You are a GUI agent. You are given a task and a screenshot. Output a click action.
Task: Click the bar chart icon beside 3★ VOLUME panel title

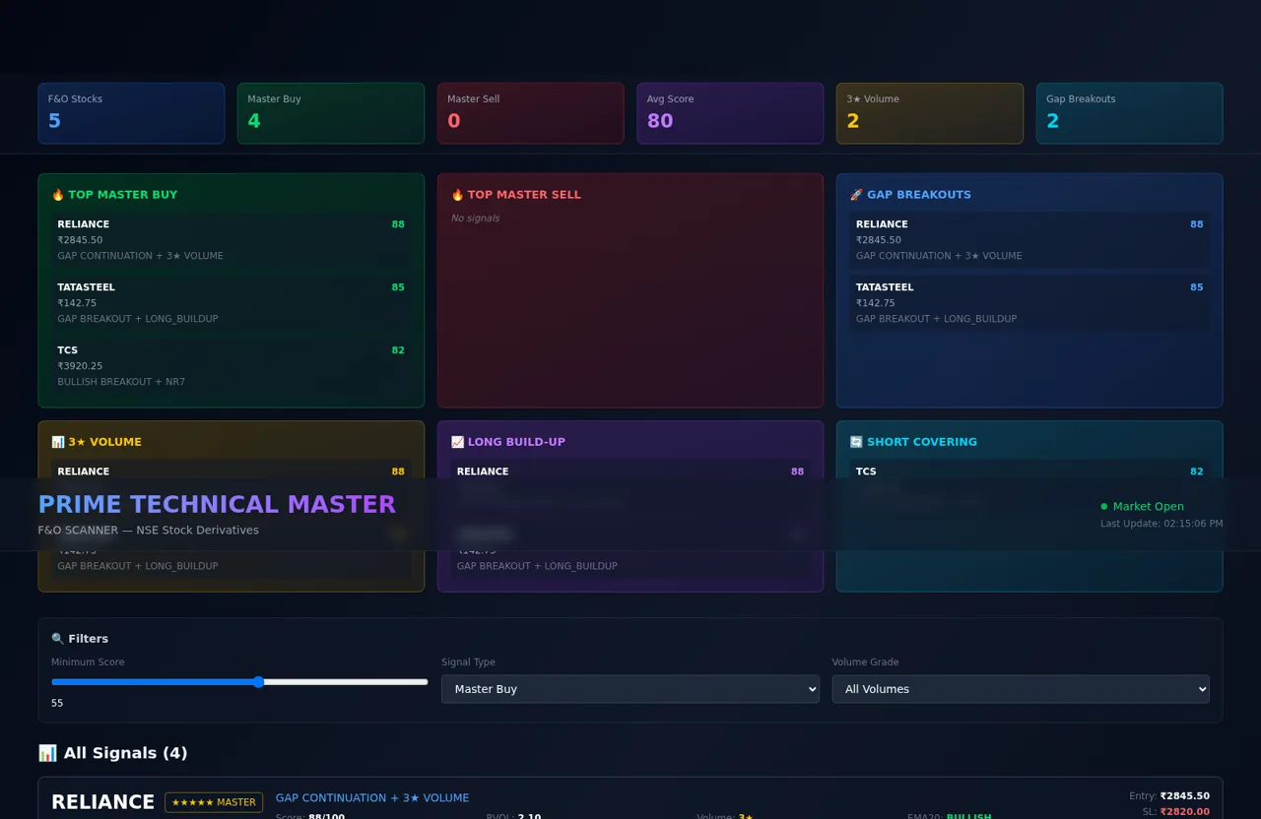click(x=58, y=442)
